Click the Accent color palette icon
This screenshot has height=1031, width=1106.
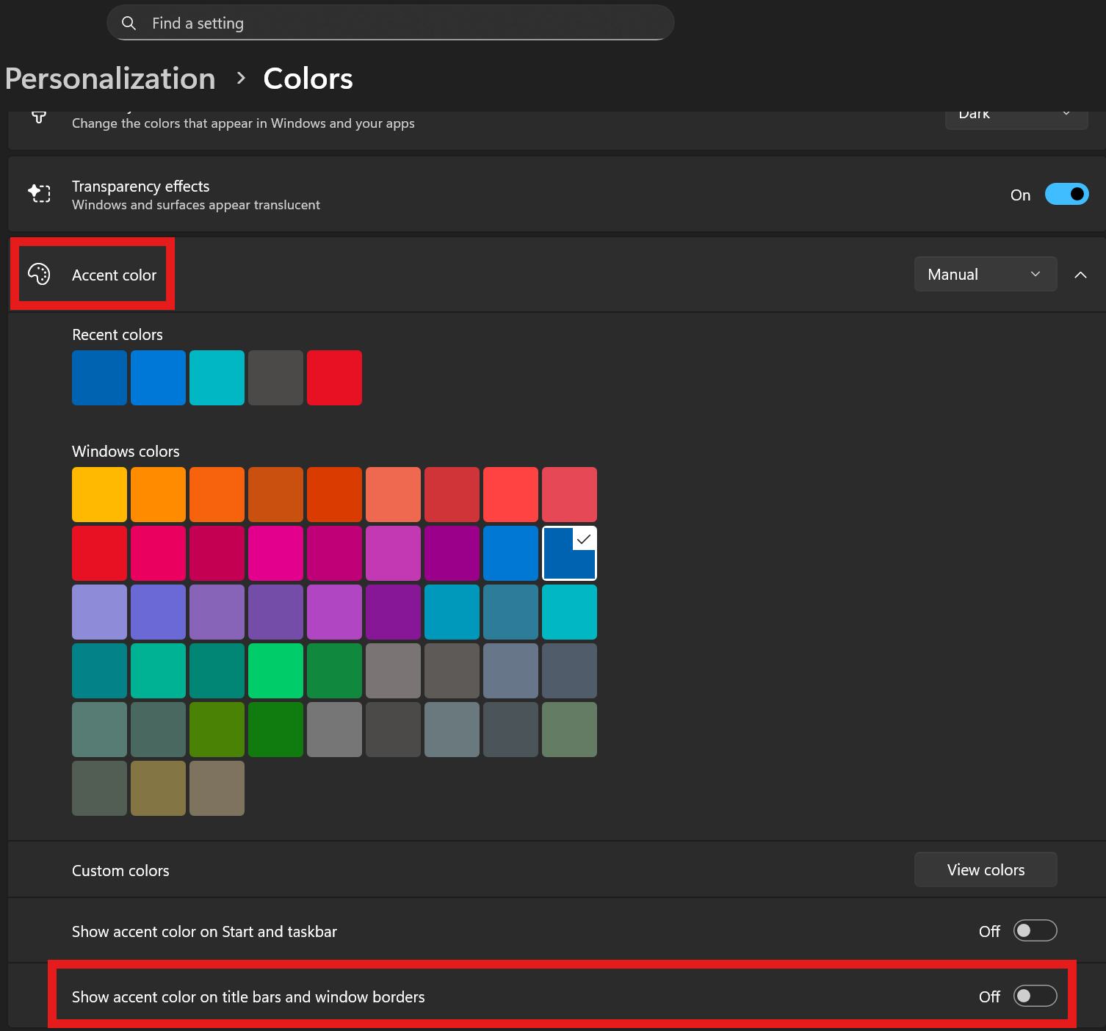point(39,275)
